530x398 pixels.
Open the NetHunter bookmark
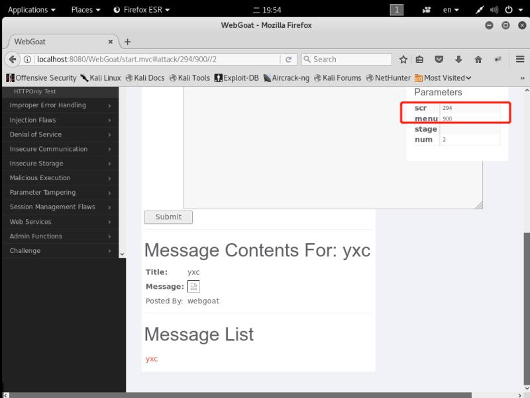coord(388,78)
